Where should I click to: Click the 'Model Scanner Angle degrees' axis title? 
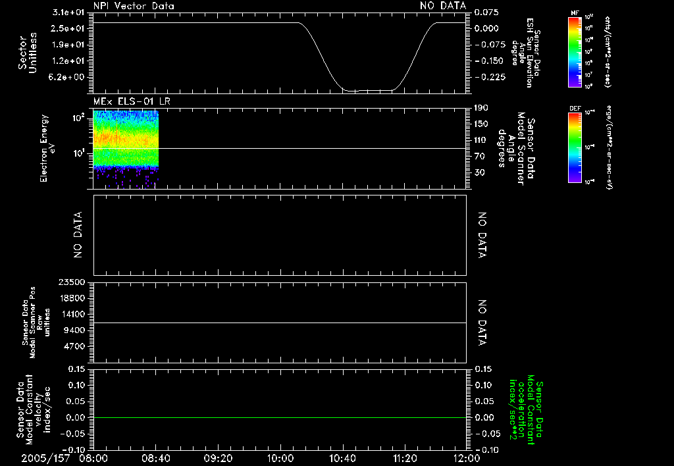(516, 148)
